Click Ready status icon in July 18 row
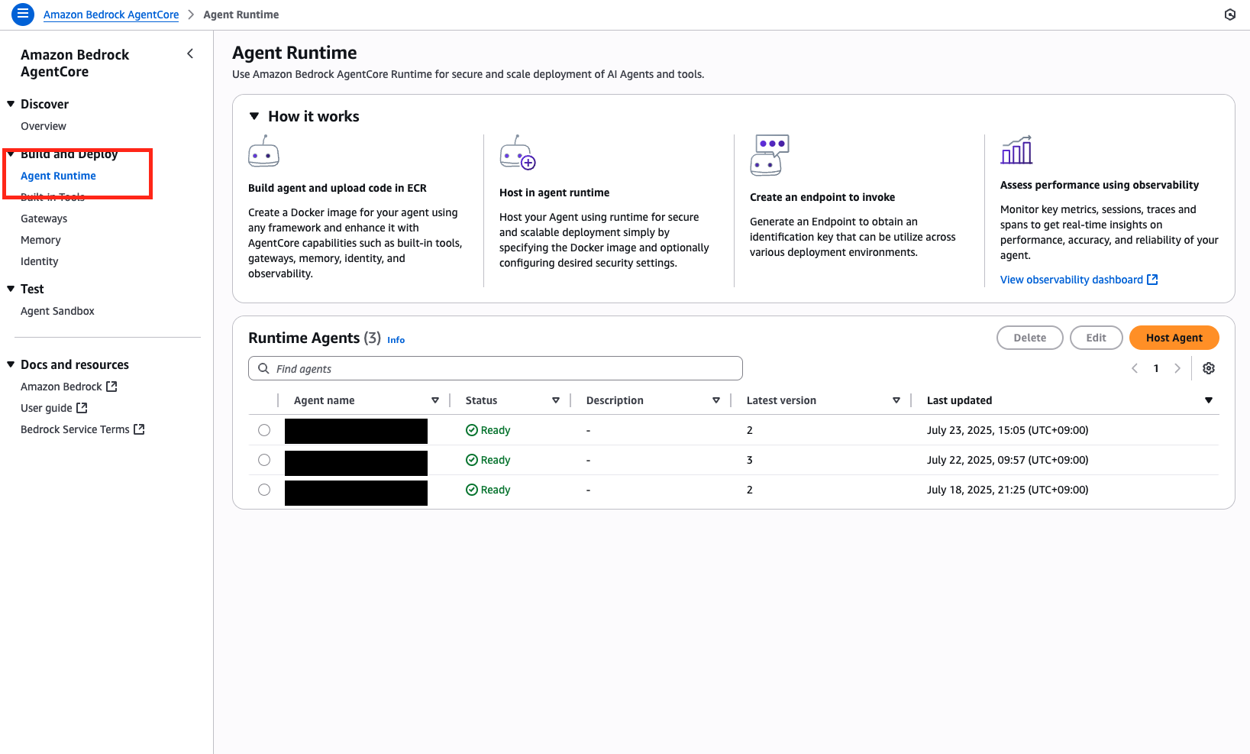Viewport: 1250px width, 754px height. tap(472, 490)
